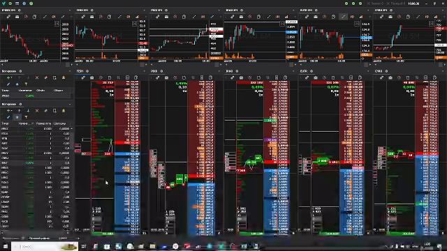Click application logo in top-left corner
Image resolution: width=447 pixels, height=251 pixels.
3,3
